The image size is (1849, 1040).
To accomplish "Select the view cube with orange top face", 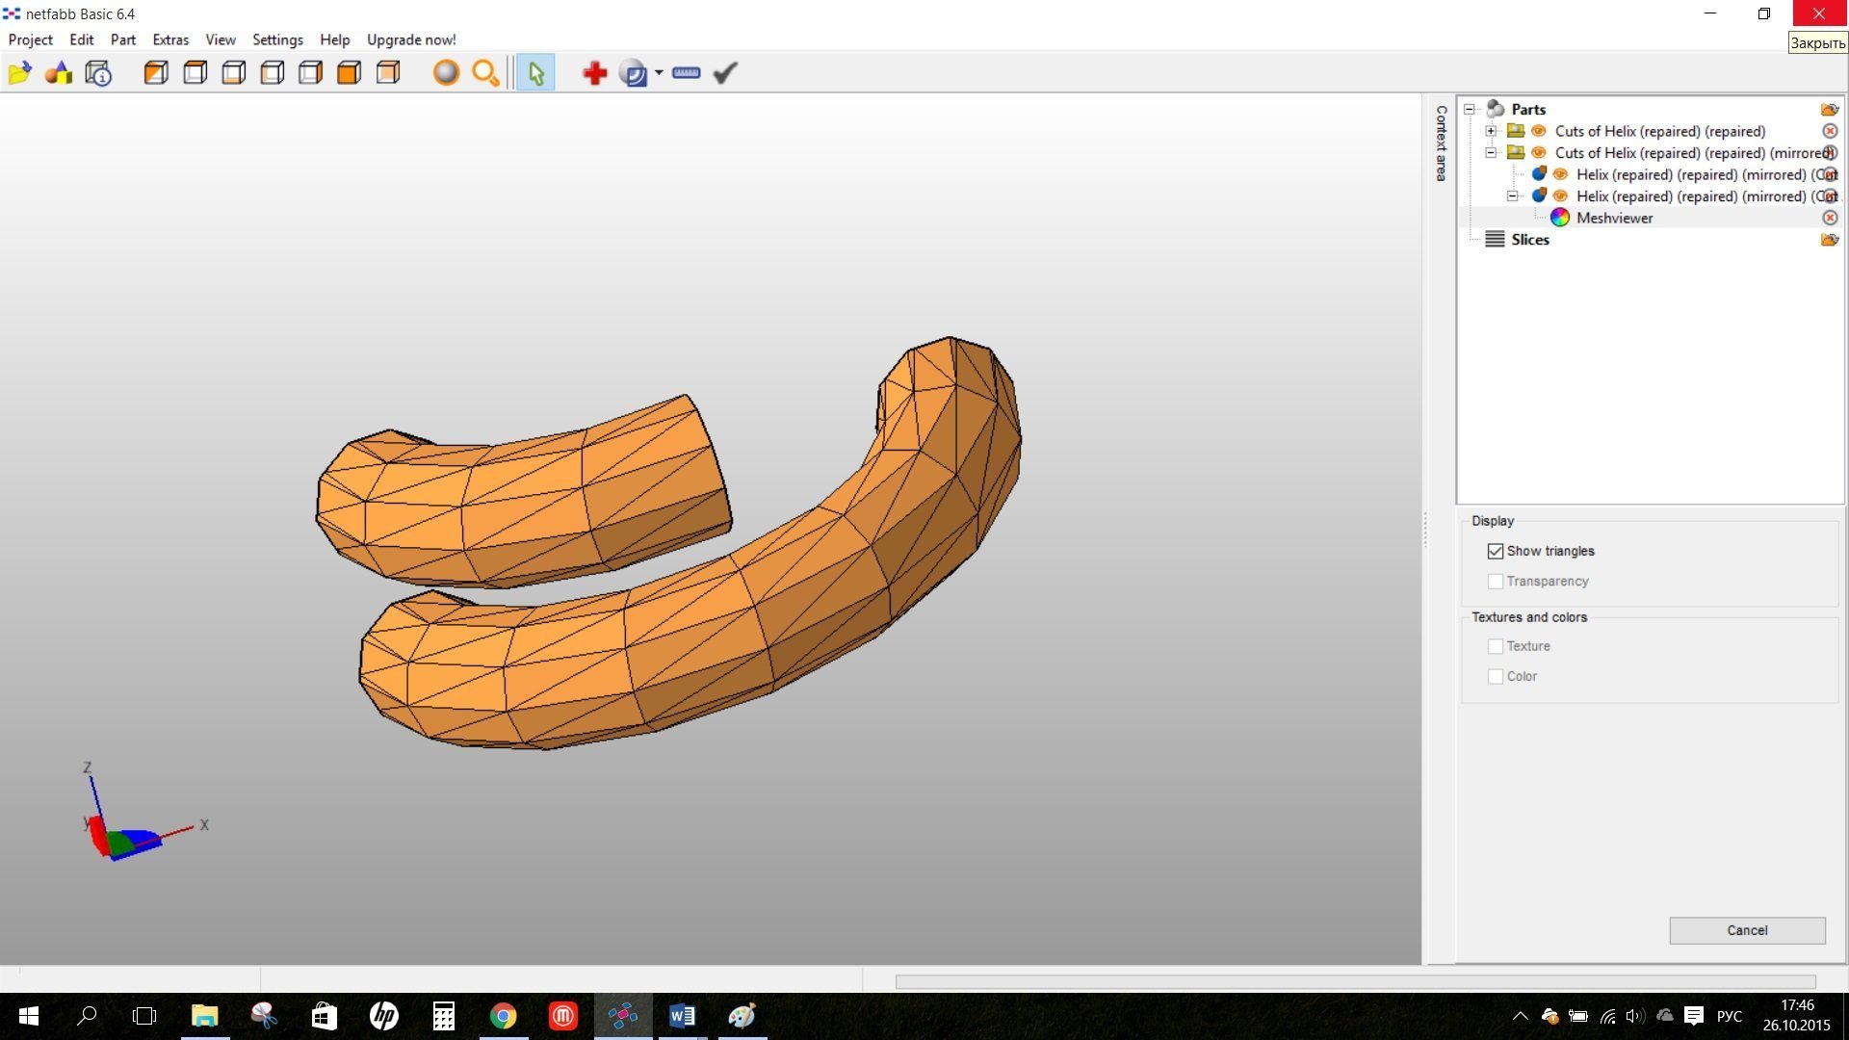I will [x=195, y=73].
